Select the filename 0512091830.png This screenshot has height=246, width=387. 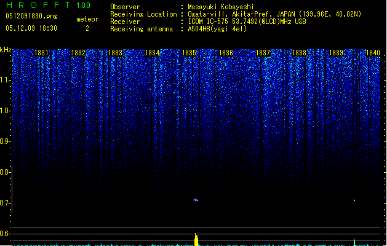point(31,16)
